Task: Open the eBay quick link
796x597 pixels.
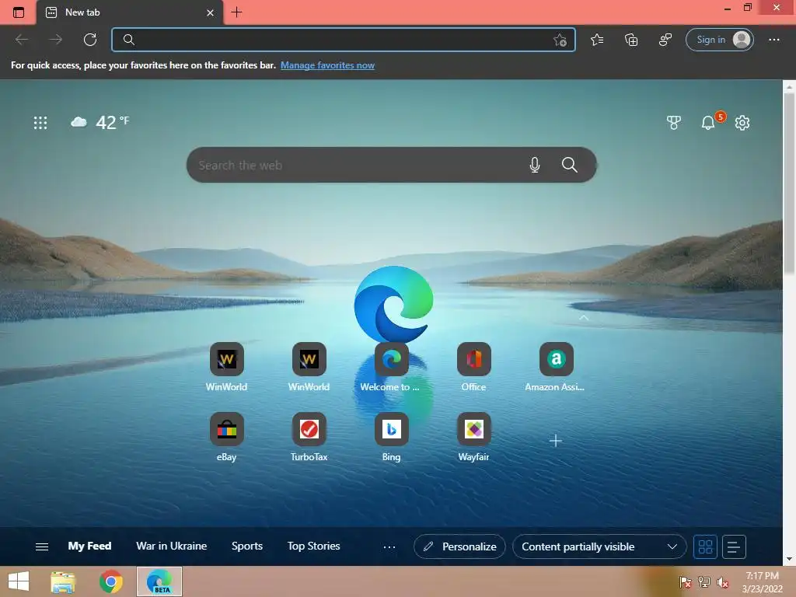Action: [226, 437]
